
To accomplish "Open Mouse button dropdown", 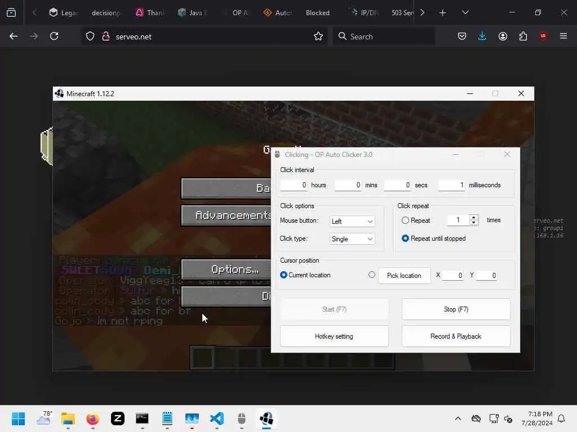I will 352,221.
